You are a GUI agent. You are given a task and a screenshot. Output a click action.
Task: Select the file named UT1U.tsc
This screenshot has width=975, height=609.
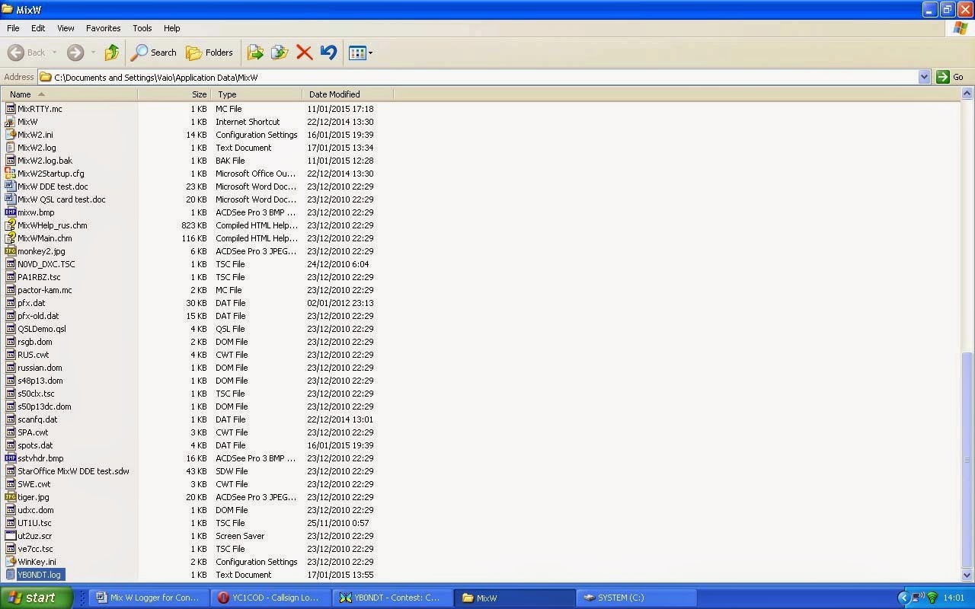(34, 523)
